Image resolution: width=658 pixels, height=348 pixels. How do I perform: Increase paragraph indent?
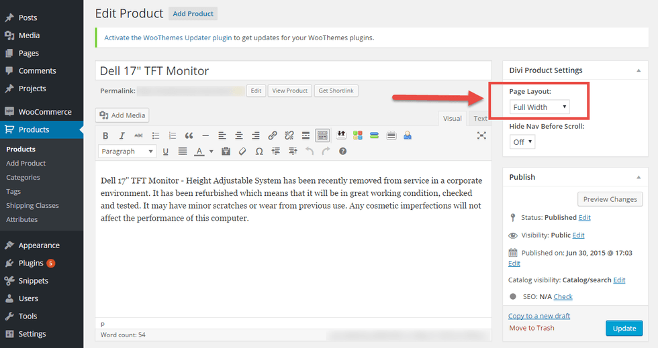coord(293,152)
